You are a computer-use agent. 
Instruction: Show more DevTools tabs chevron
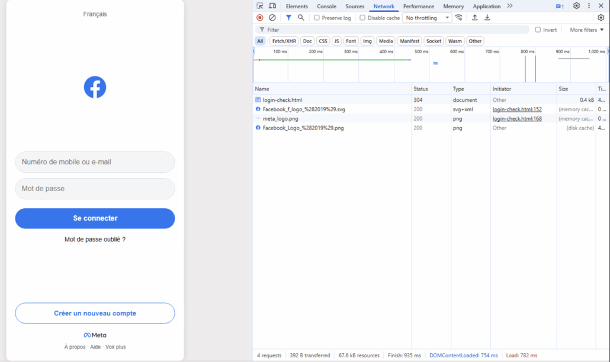click(x=510, y=6)
